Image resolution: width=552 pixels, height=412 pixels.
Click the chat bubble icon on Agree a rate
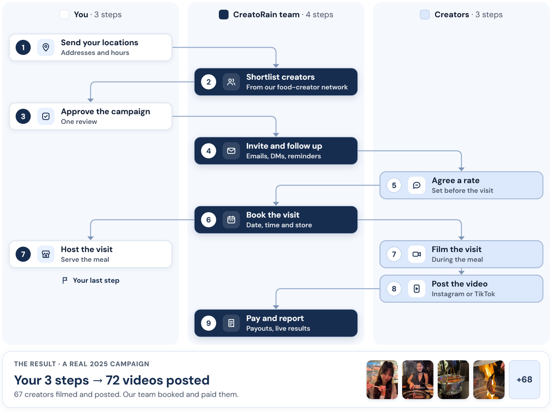(x=417, y=185)
